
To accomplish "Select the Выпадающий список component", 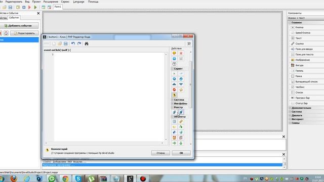I will (307, 81).
